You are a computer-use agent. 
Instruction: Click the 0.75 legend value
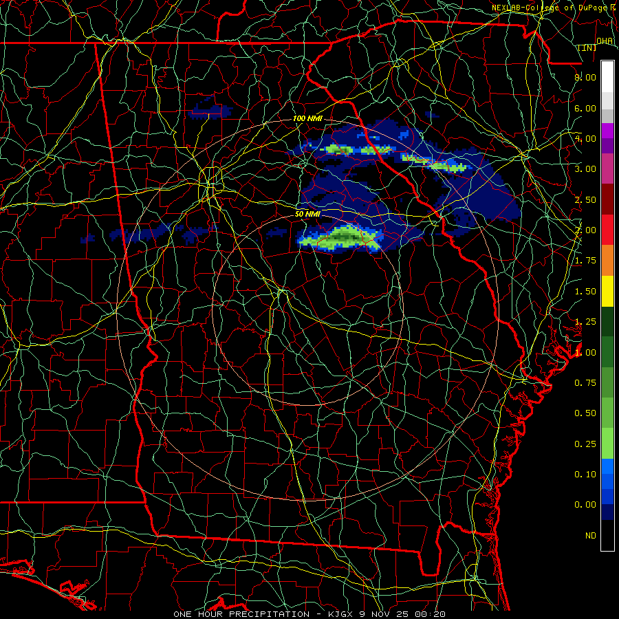585,383
